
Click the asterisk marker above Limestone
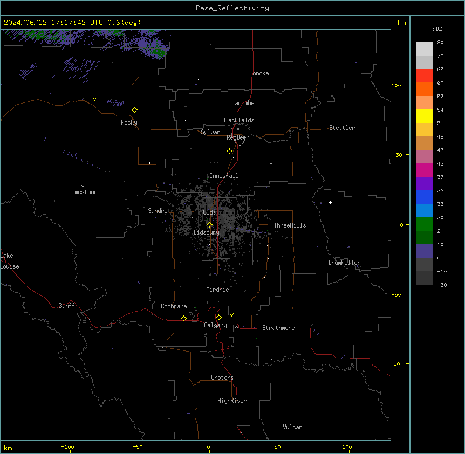83,187
